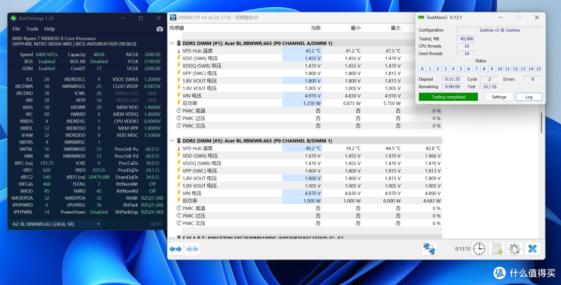Click HWiNFO collapse arrows icon

(193, 249)
